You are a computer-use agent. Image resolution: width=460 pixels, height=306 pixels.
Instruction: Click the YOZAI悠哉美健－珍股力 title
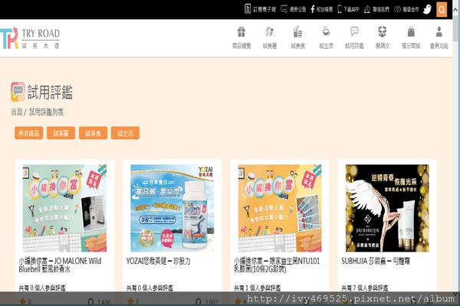tap(159, 261)
